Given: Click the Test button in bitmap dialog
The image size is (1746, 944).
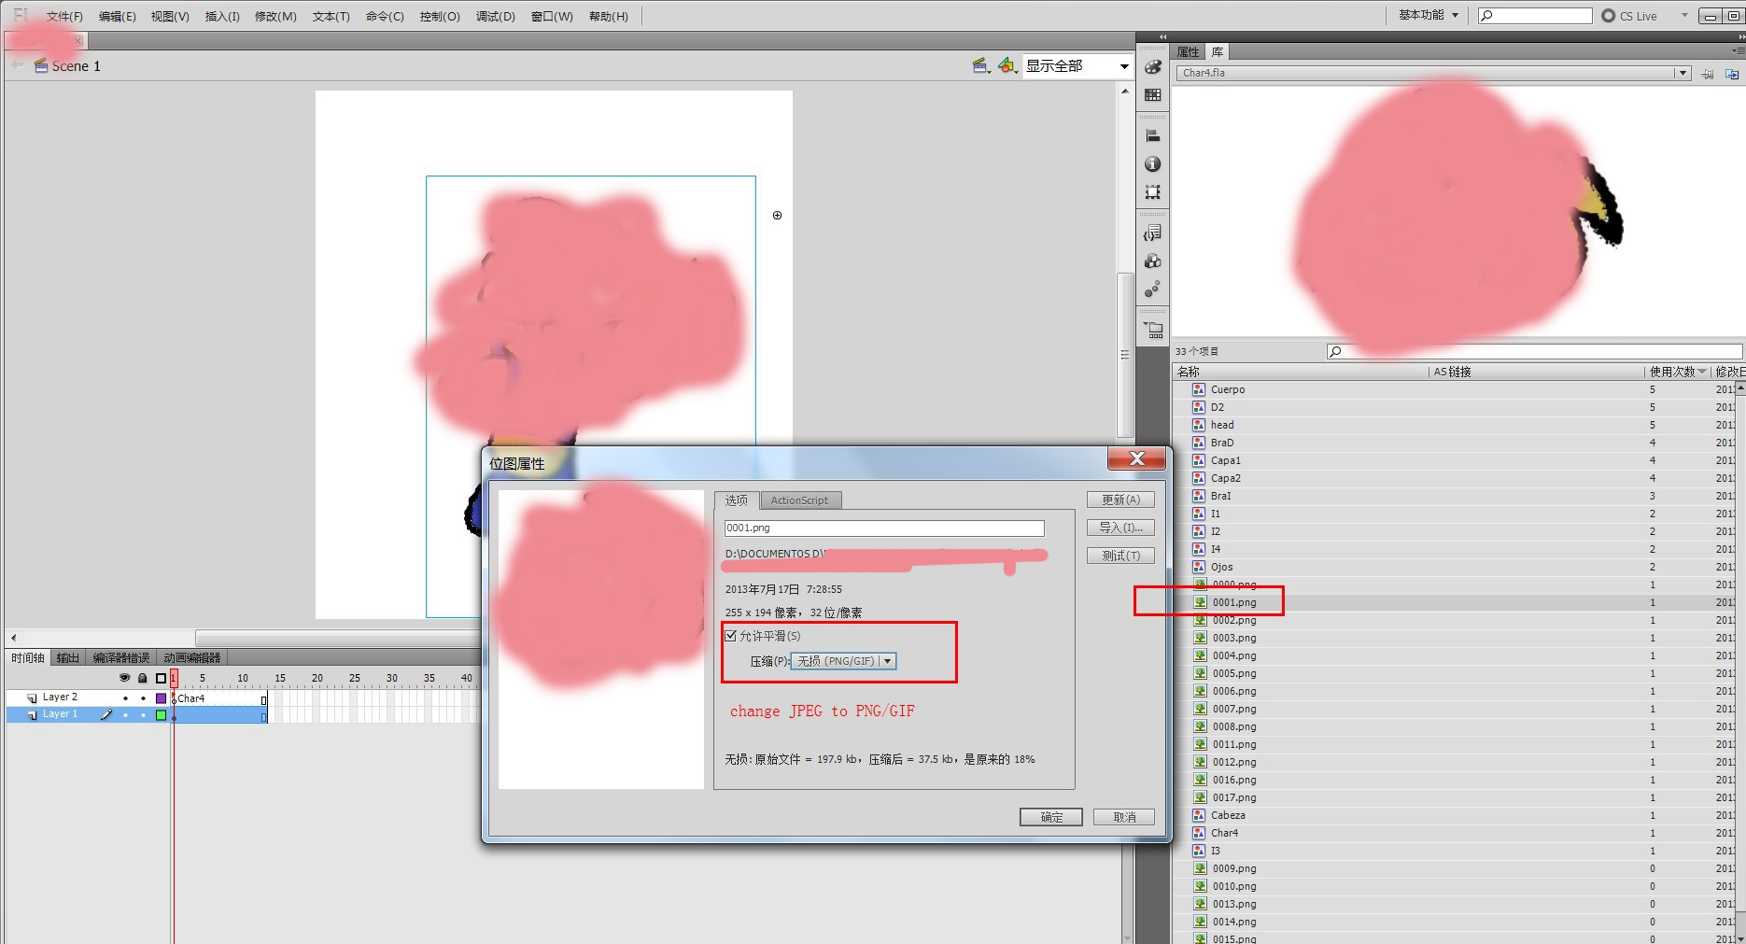Looking at the screenshot, I should (x=1120, y=556).
